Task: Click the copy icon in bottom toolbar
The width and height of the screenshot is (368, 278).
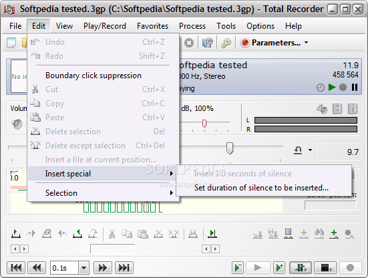Action: pyautogui.click(x=127, y=234)
